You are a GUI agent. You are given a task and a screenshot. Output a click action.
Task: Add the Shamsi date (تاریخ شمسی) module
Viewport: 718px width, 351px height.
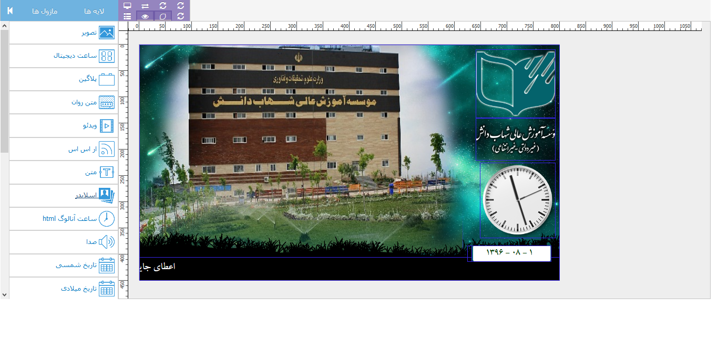point(64,265)
